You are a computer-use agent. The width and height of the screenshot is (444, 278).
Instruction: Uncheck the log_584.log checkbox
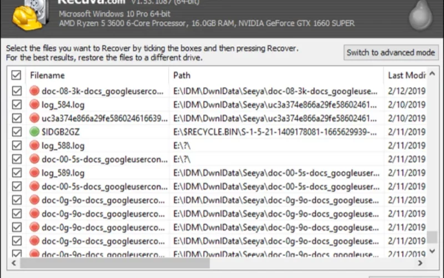[17, 105]
